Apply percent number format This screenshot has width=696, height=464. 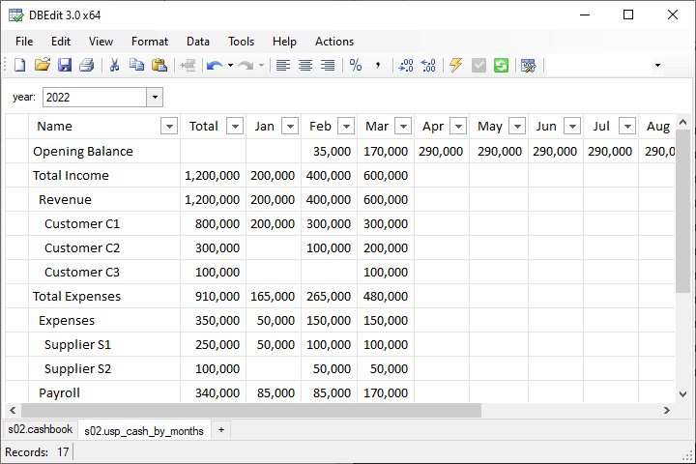356,66
